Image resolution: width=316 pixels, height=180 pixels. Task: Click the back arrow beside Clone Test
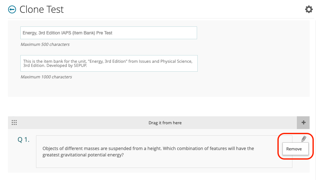pyautogui.click(x=12, y=10)
